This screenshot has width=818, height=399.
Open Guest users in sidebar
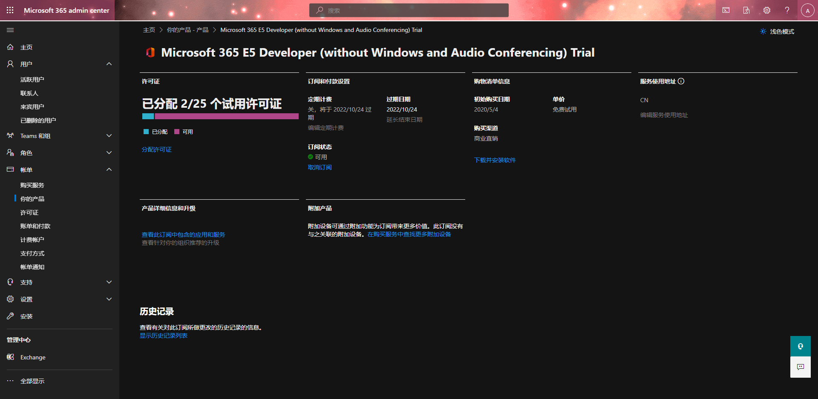[32, 107]
